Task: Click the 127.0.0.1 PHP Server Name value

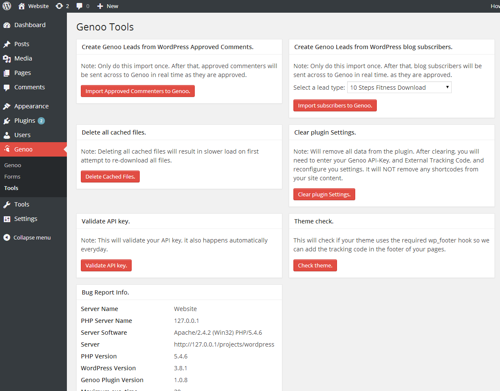Action: click(x=186, y=321)
